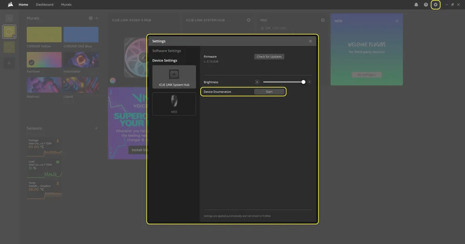This screenshot has width=465, height=244.
Task: Select the Liquid mural thumbnail
Action: (81, 85)
